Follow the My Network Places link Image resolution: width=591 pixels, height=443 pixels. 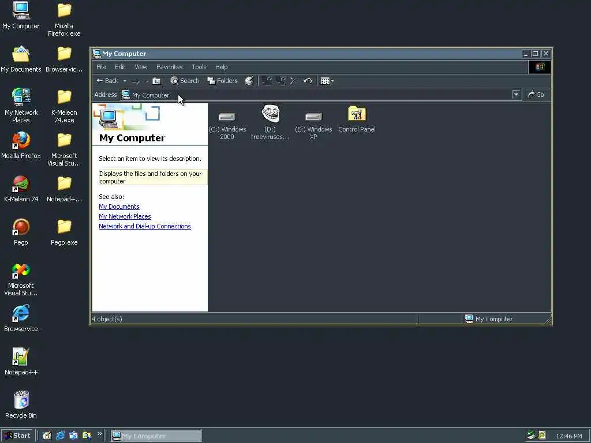tap(125, 216)
